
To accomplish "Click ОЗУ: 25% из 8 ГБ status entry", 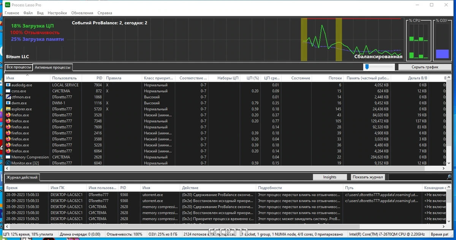I will [x=163, y=234].
